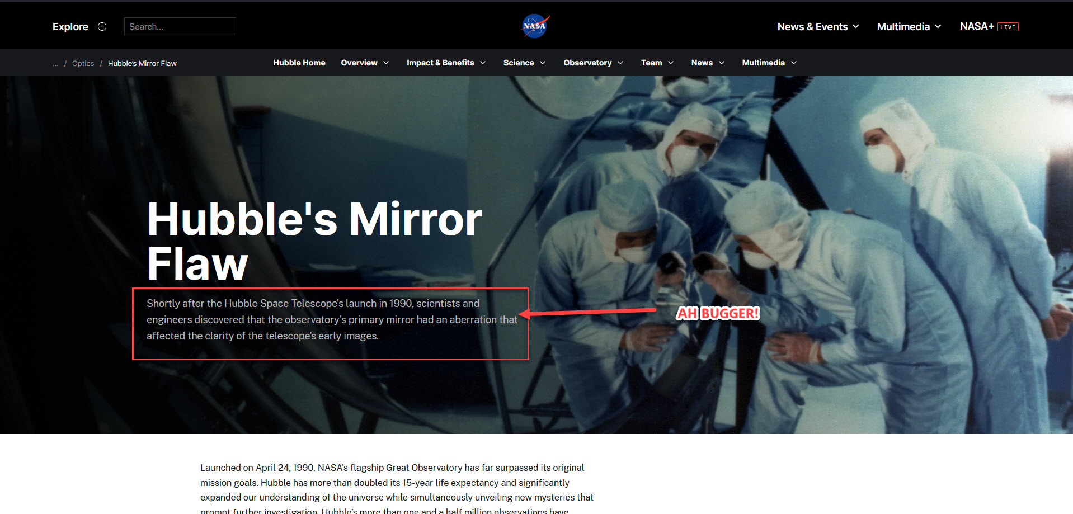Viewport: 1073px width, 514px height.
Task: Open the NASA+ link
Action: click(977, 26)
